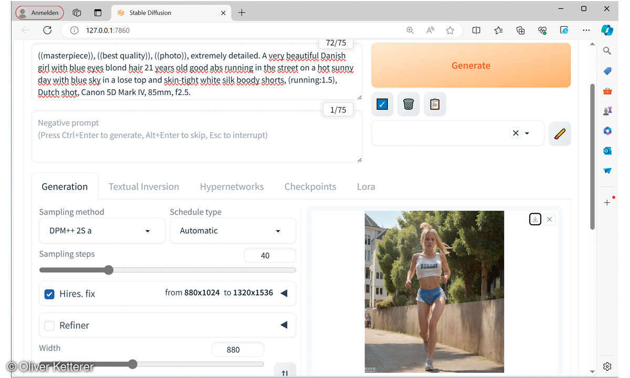Clear the styles selection with the X
The height and width of the screenshot is (378, 630).
(x=516, y=133)
